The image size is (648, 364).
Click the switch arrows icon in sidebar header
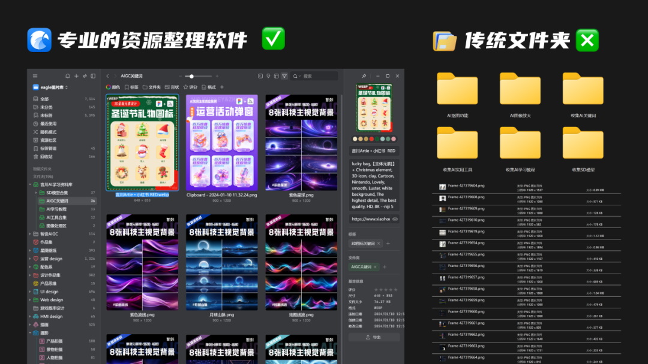[85, 76]
